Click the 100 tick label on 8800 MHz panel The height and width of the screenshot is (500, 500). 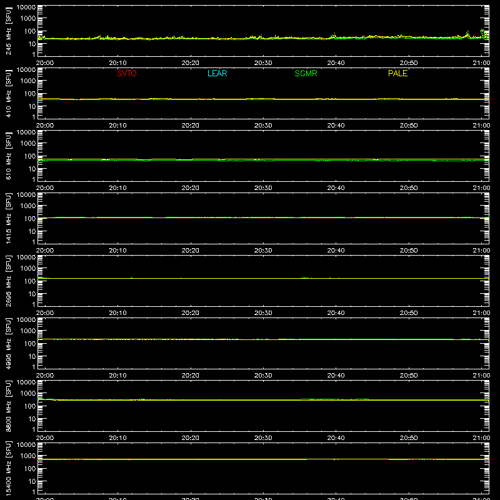pos(30,406)
